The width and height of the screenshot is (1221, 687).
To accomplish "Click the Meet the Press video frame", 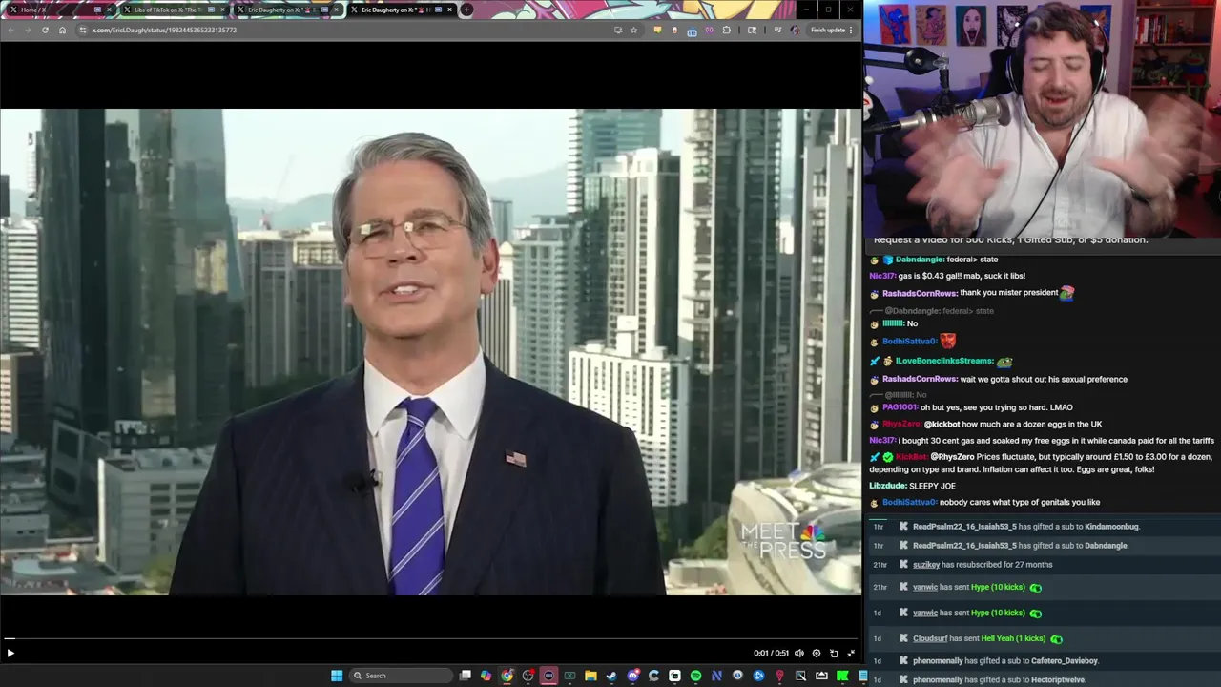I will coord(430,352).
